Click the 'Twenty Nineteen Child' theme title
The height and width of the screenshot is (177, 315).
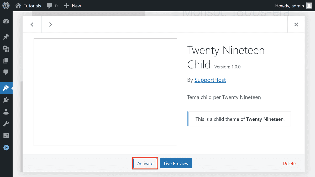click(x=226, y=57)
